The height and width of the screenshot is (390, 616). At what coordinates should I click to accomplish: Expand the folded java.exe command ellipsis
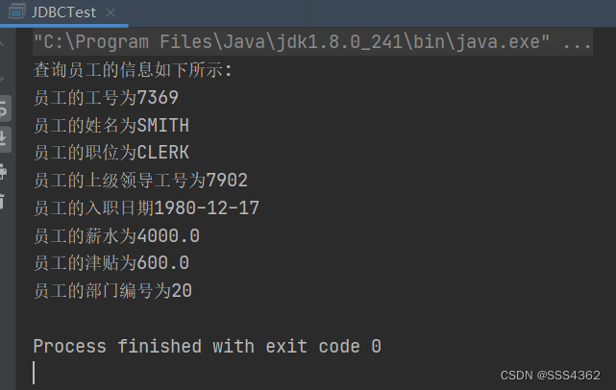(x=577, y=42)
